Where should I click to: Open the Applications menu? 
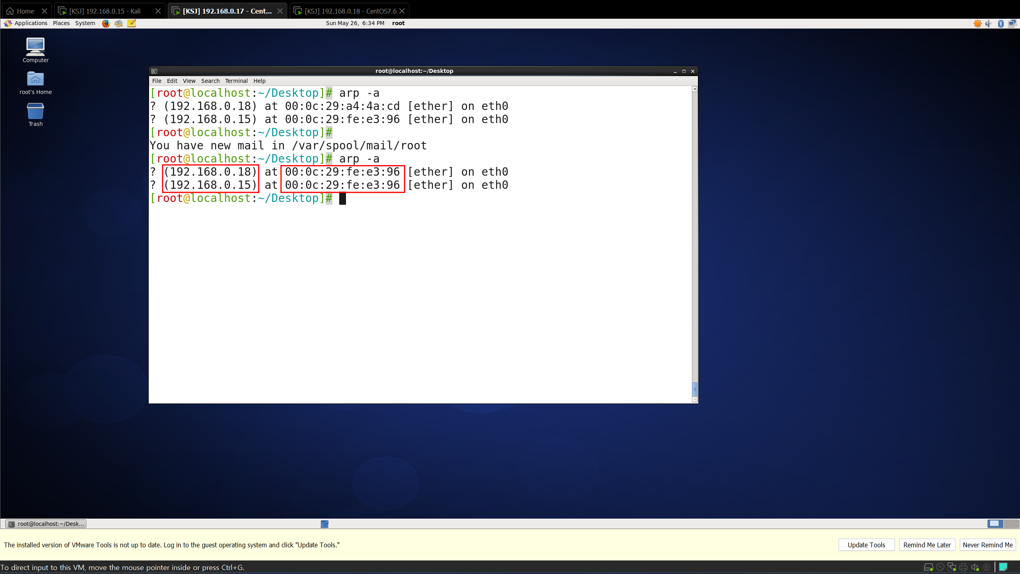[31, 23]
